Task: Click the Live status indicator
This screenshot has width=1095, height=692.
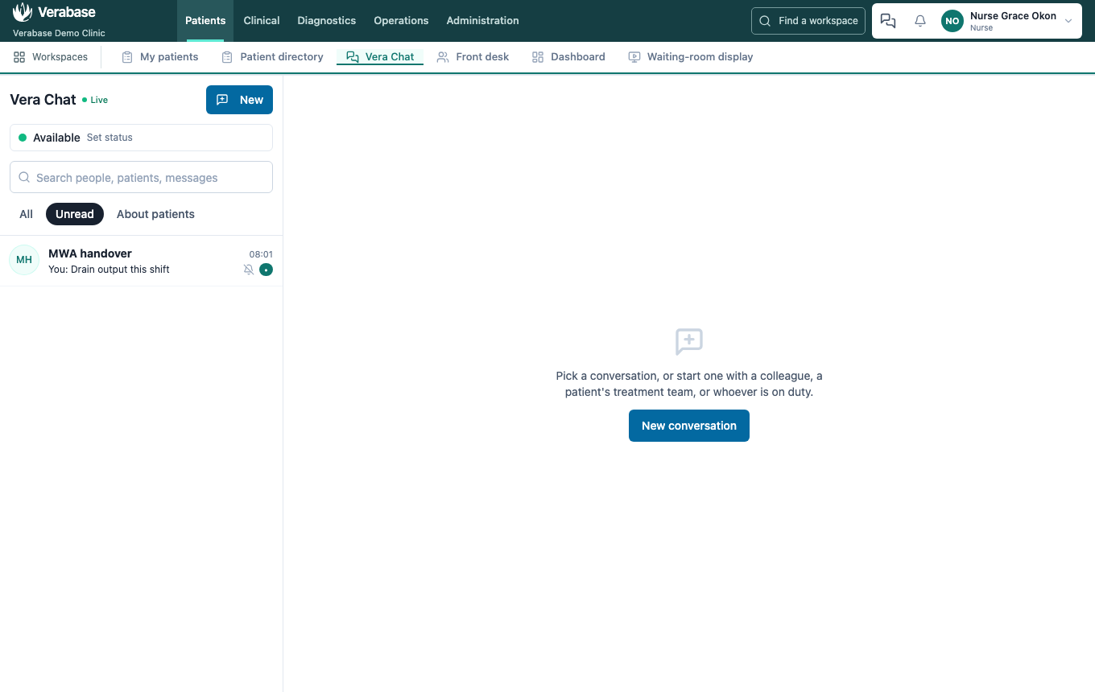Action: click(95, 100)
